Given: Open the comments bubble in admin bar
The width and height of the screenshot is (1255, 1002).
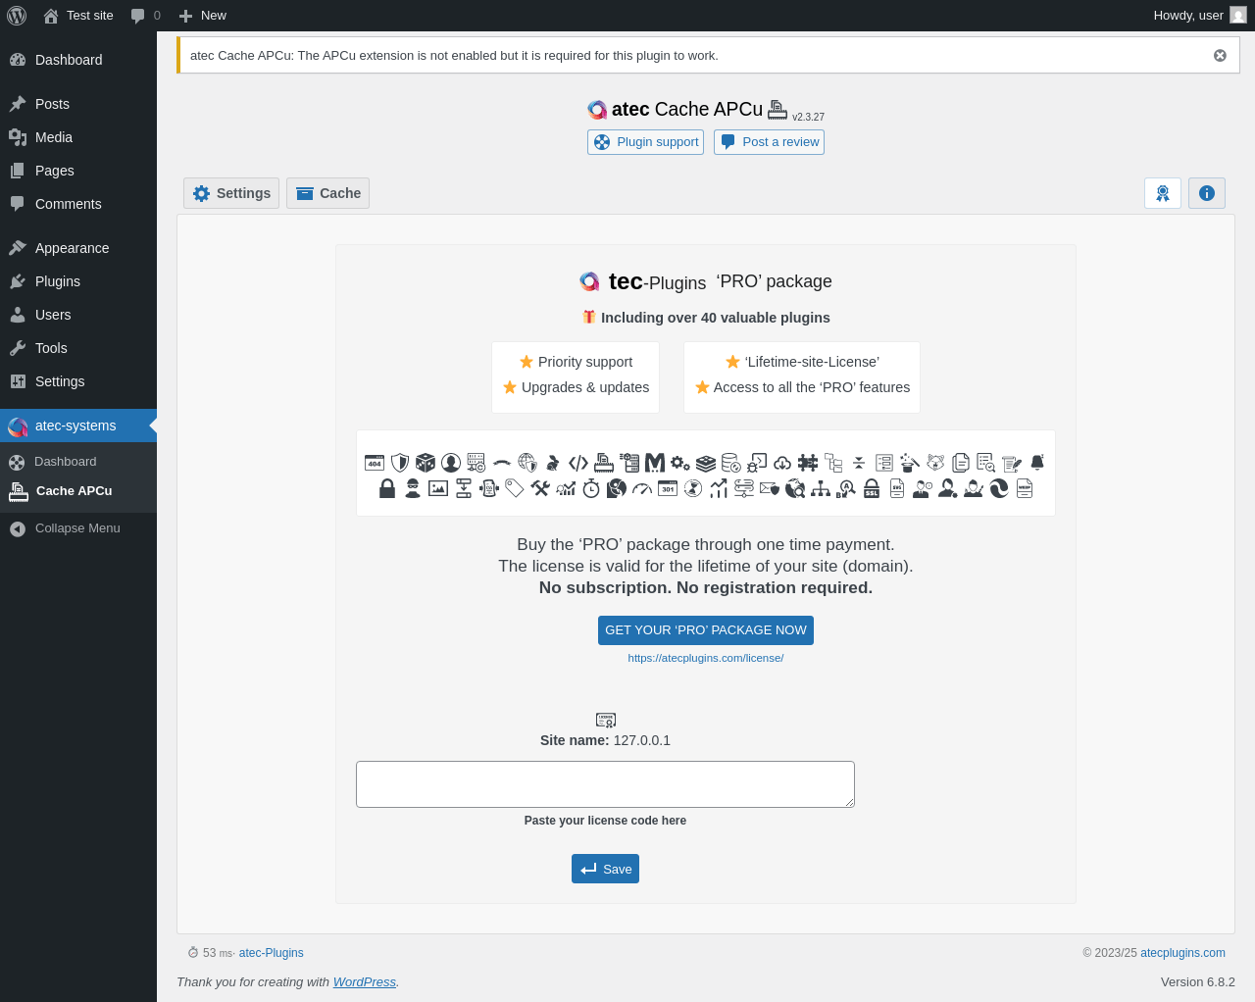Looking at the screenshot, I should 145,16.
